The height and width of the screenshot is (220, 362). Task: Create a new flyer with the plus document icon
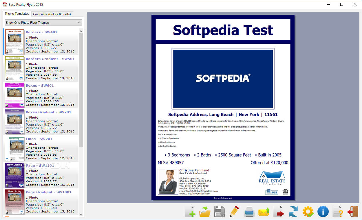point(190,212)
